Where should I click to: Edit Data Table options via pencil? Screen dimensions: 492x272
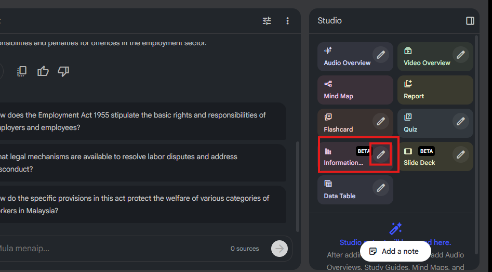tap(381, 188)
